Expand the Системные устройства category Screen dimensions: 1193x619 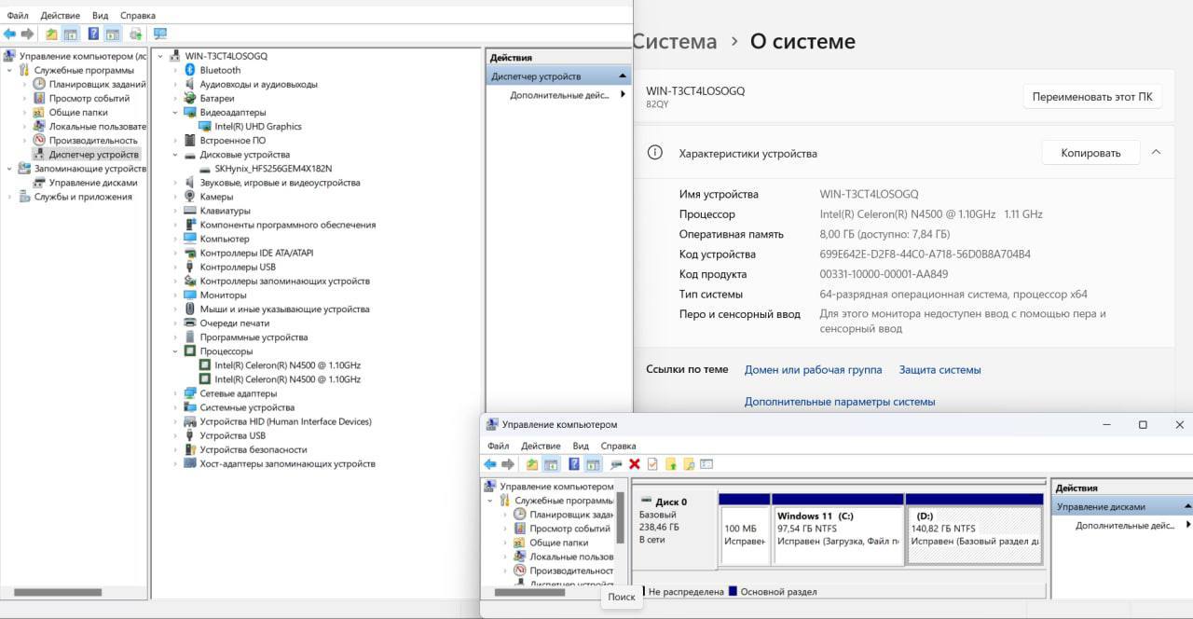175,407
